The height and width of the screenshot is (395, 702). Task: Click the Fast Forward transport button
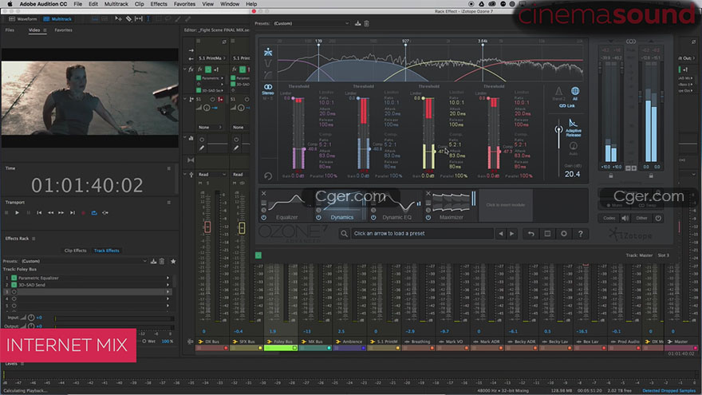[61, 213]
